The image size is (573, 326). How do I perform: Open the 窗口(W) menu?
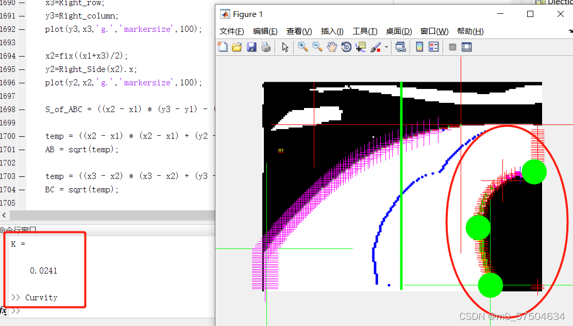click(x=434, y=31)
